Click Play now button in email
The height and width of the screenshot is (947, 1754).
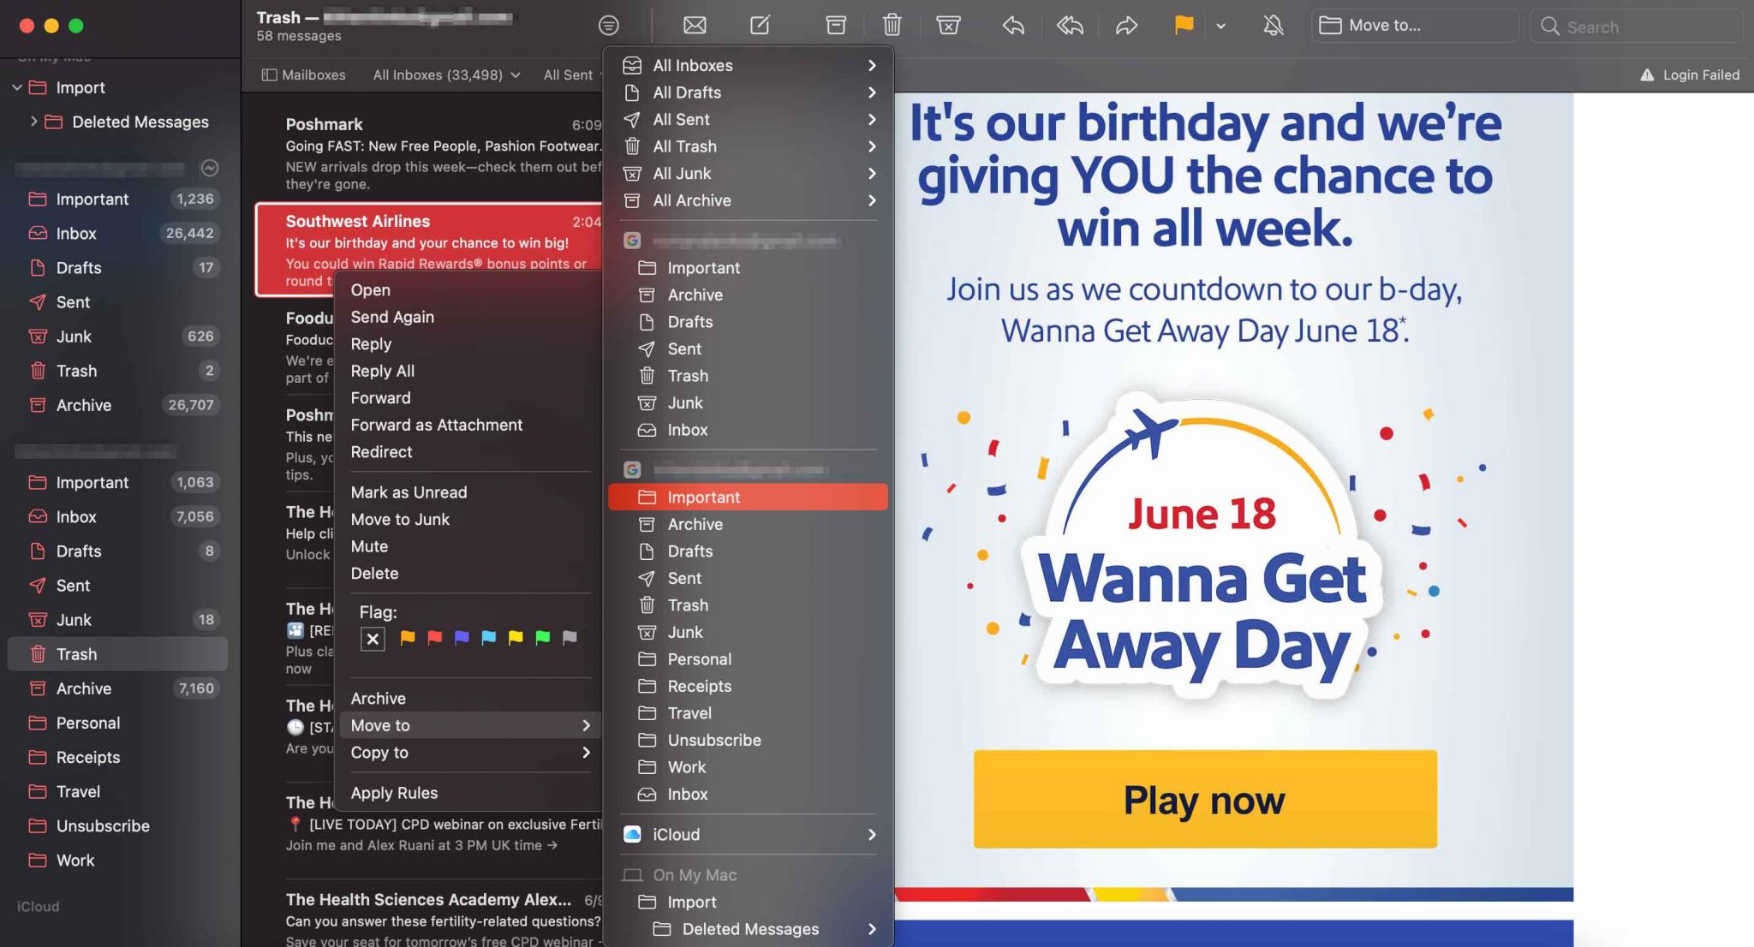coord(1206,799)
